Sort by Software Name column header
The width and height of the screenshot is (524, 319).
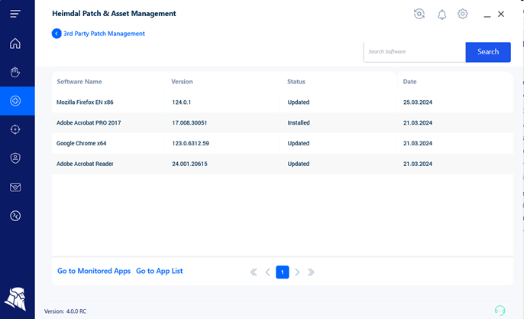(79, 82)
